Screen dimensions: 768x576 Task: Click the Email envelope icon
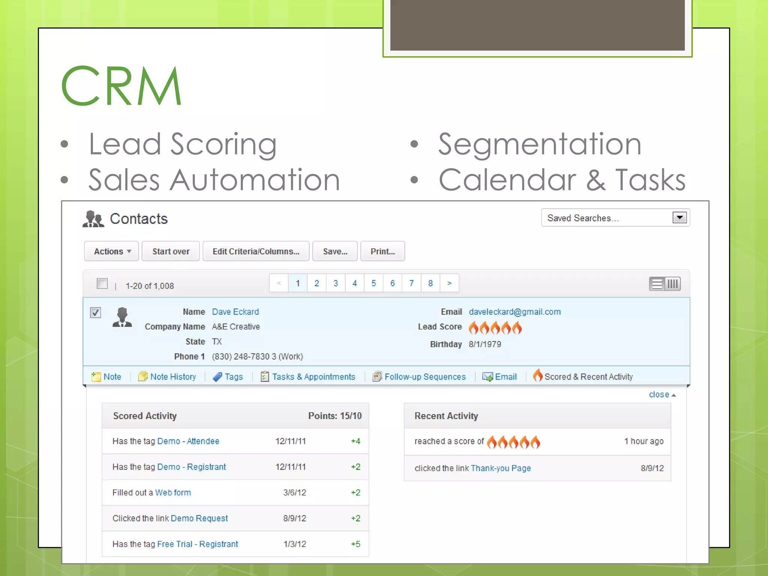(487, 376)
